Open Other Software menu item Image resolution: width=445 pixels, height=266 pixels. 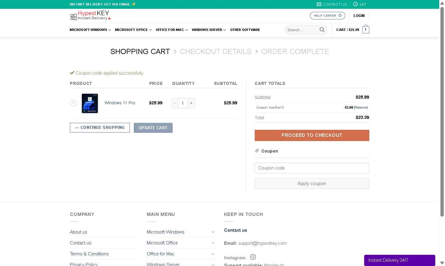pos(245,30)
